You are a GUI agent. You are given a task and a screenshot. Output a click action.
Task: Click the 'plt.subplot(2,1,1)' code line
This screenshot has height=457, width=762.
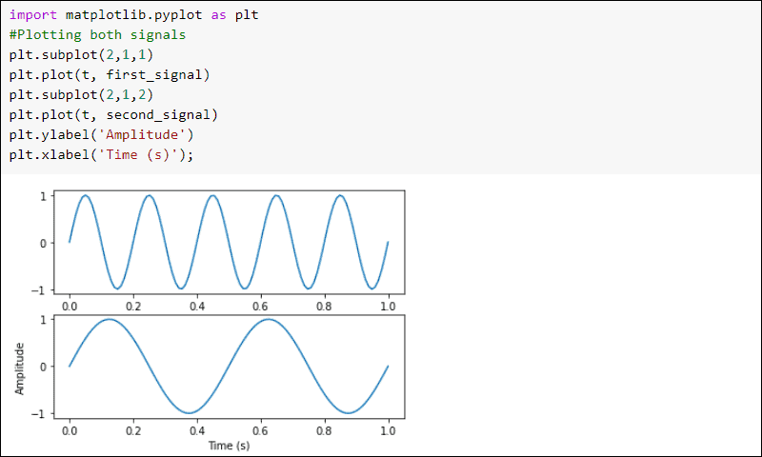coord(81,55)
